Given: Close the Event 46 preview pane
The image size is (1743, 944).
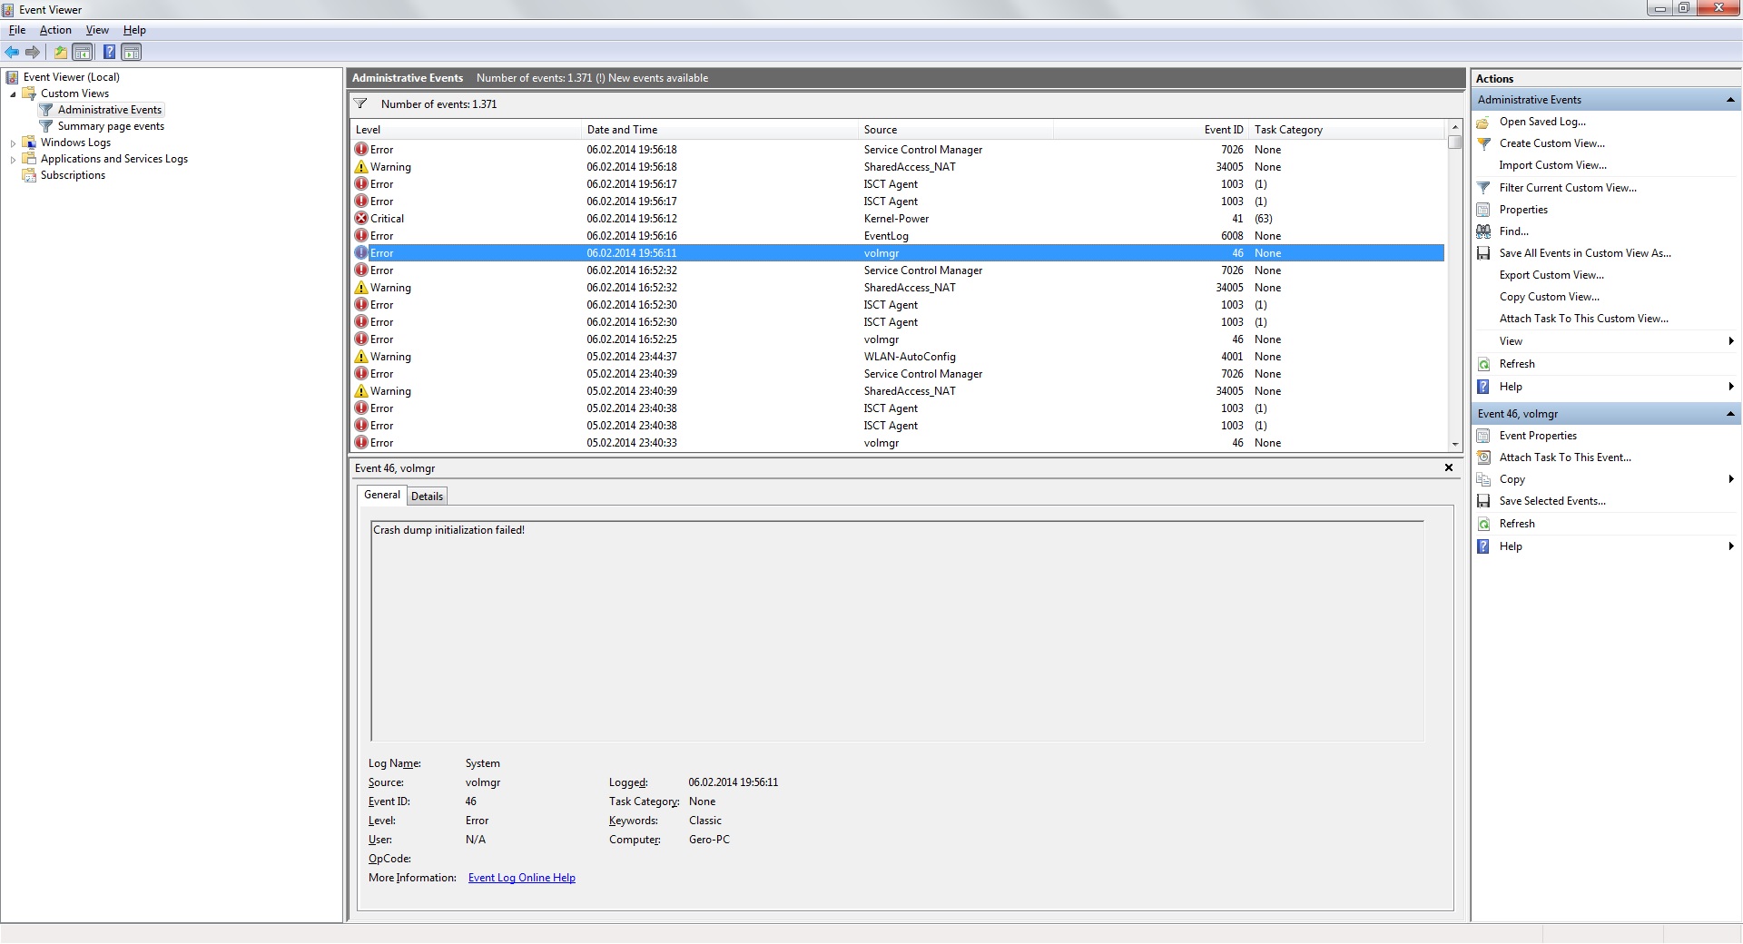Looking at the screenshot, I should 1449,467.
